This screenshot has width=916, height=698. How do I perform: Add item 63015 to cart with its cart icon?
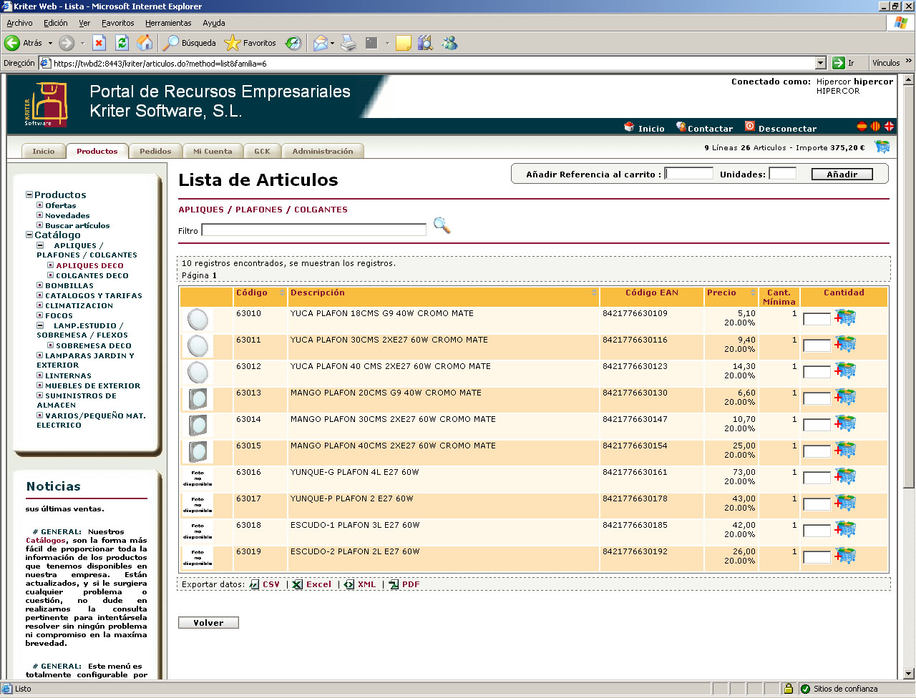click(x=846, y=450)
